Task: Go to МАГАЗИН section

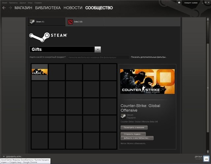Action: (23, 8)
